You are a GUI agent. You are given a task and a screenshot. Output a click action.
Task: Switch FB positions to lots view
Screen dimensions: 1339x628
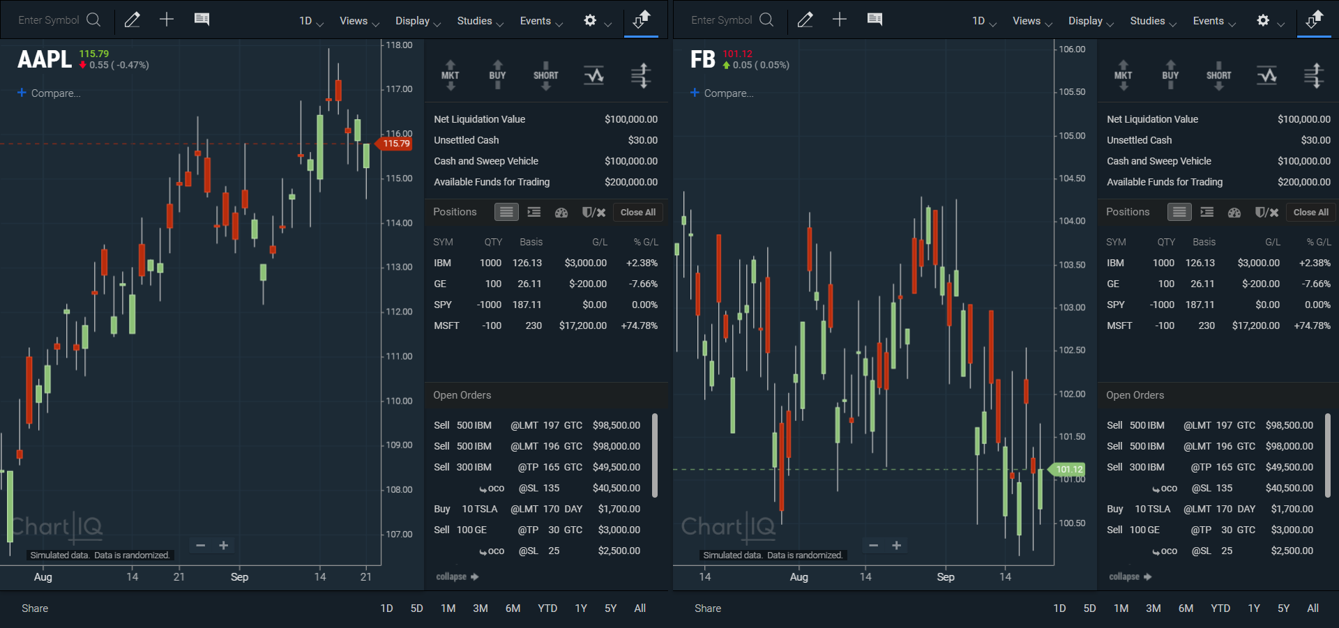1207,212
